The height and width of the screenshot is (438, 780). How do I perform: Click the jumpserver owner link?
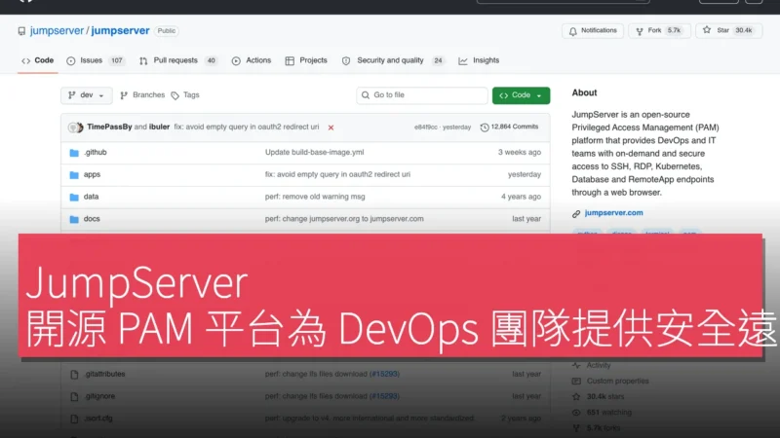(x=57, y=31)
